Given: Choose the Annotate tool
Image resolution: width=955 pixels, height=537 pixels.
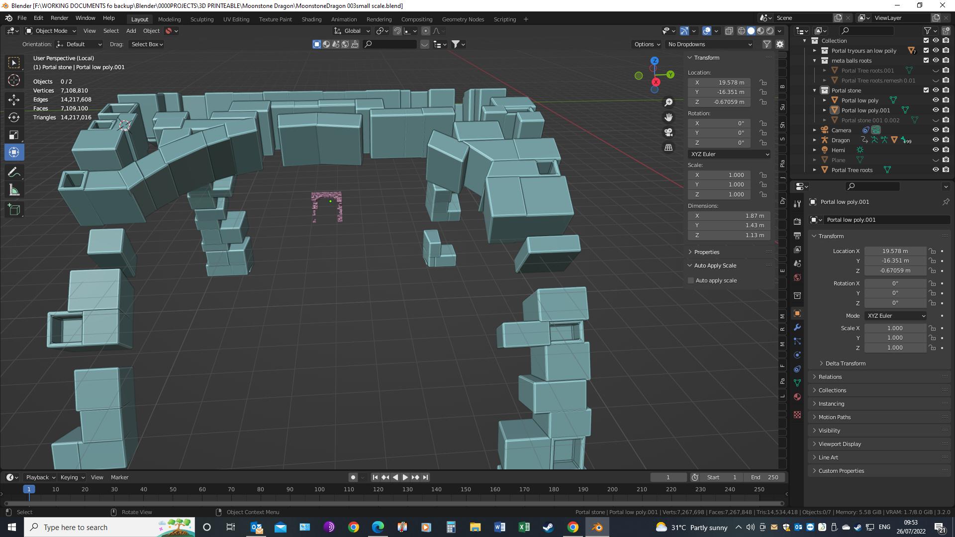Looking at the screenshot, I should tap(14, 172).
